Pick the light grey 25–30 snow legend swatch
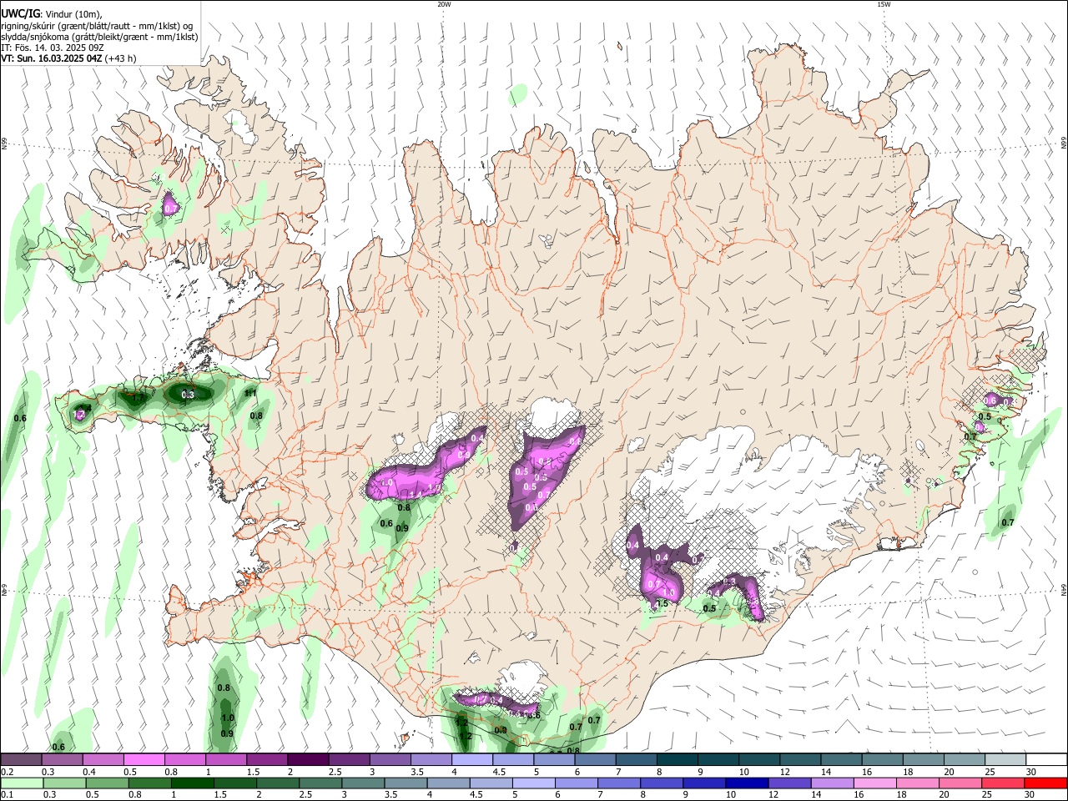This screenshot has height=801, width=1068. click(1005, 759)
